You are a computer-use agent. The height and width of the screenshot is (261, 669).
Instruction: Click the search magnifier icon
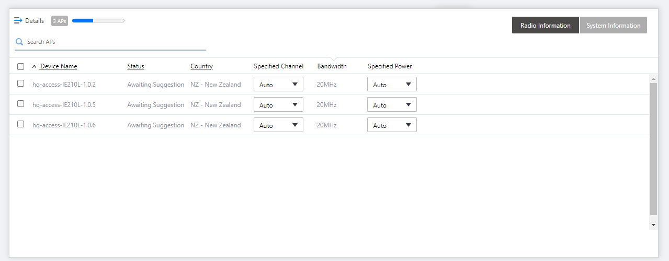click(19, 42)
